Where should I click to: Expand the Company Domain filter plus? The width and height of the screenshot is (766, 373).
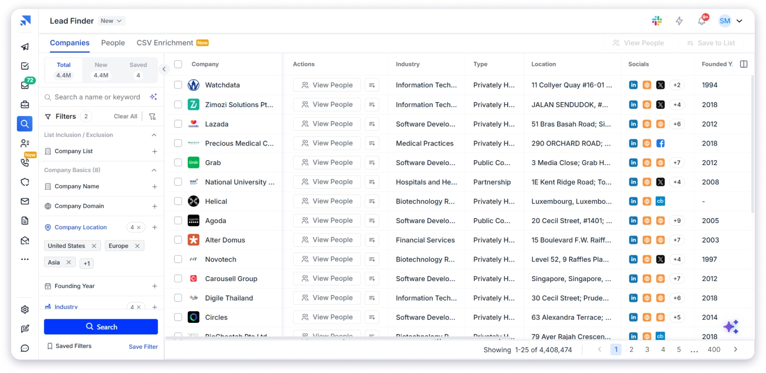tap(155, 206)
